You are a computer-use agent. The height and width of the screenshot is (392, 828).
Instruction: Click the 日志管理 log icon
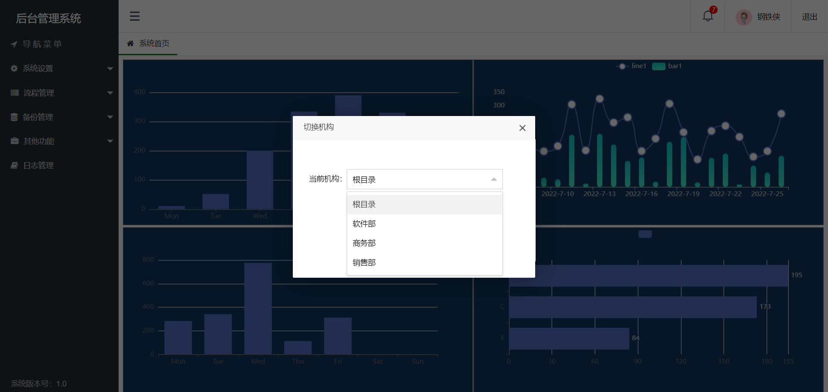tap(13, 165)
